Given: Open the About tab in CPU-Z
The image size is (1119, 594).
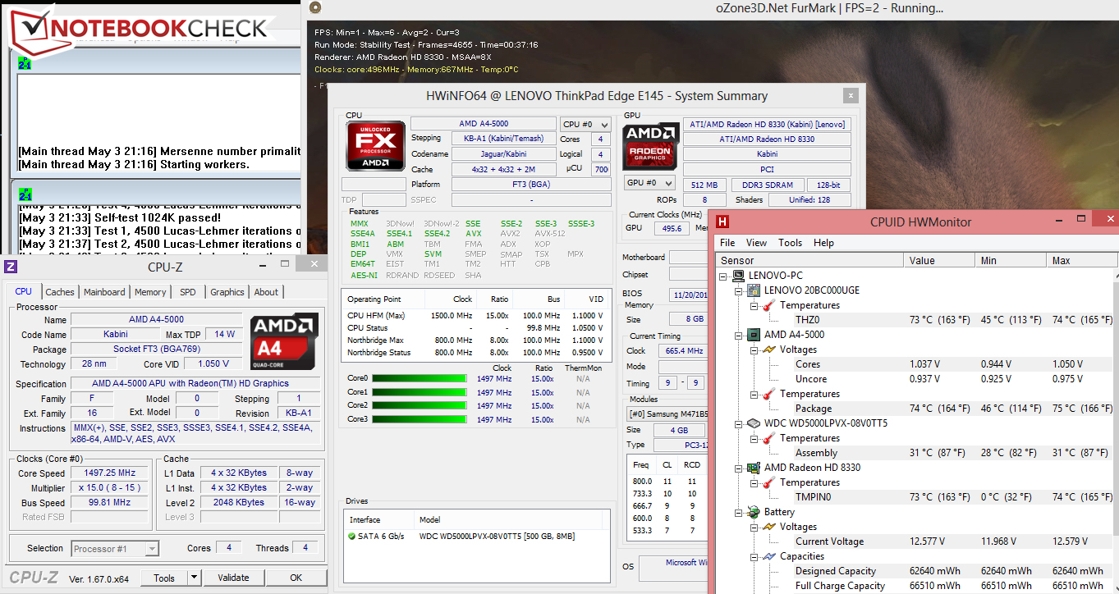Looking at the screenshot, I should click(266, 292).
